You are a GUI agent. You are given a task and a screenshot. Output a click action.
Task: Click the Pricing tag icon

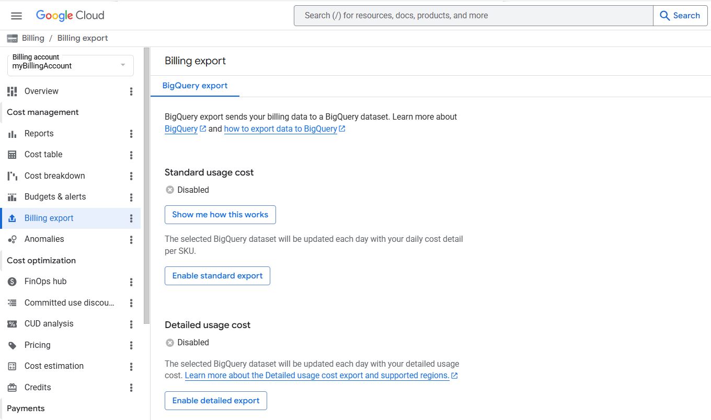coord(12,345)
